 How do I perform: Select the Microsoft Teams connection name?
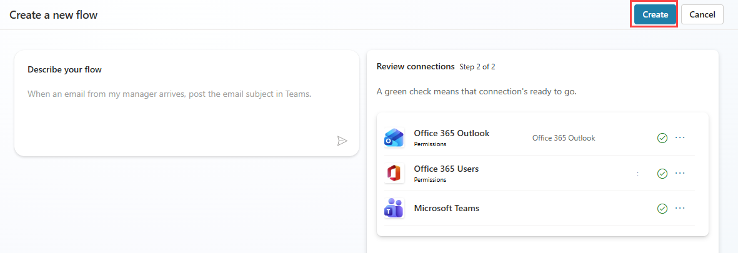point(447,208)
